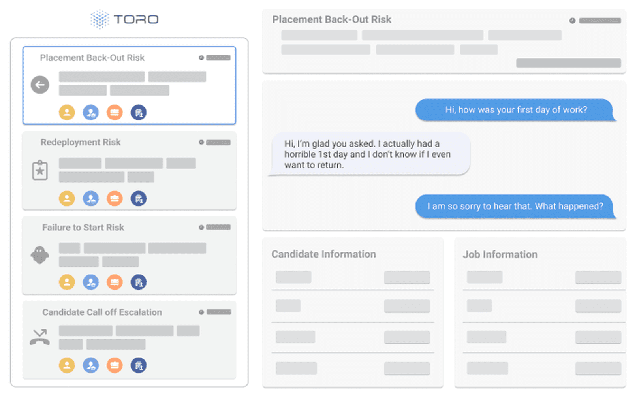Click dark blue document icon in Failure to Start card

[139, 282]
